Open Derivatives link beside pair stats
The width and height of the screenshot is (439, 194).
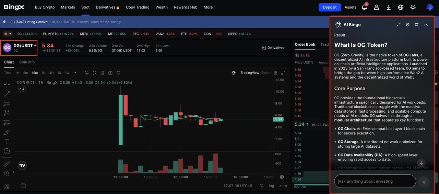click(273, 48)
